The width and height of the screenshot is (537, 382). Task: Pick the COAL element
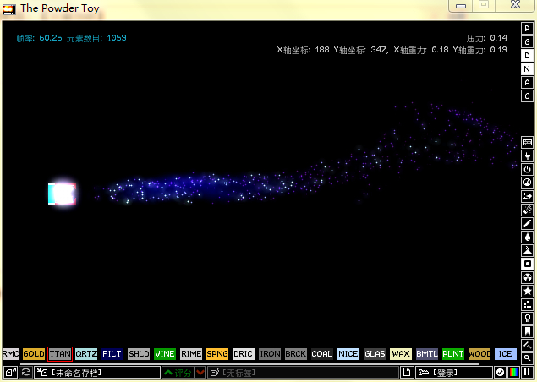tap(322, 354)
